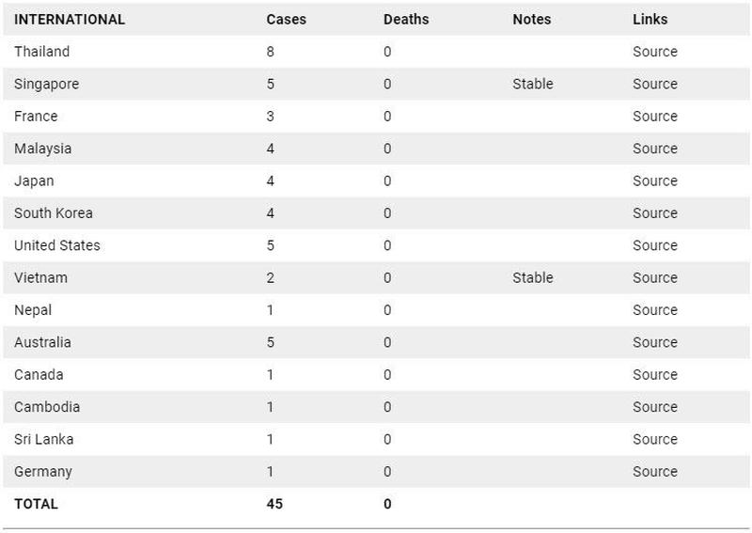Click the Notes column header
The width and height of the screenshot is (752, 533).
click(532, 19)
